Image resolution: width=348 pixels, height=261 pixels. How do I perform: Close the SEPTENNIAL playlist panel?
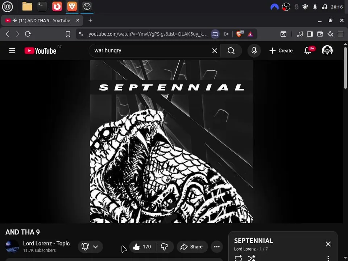(x=328, y=244)
